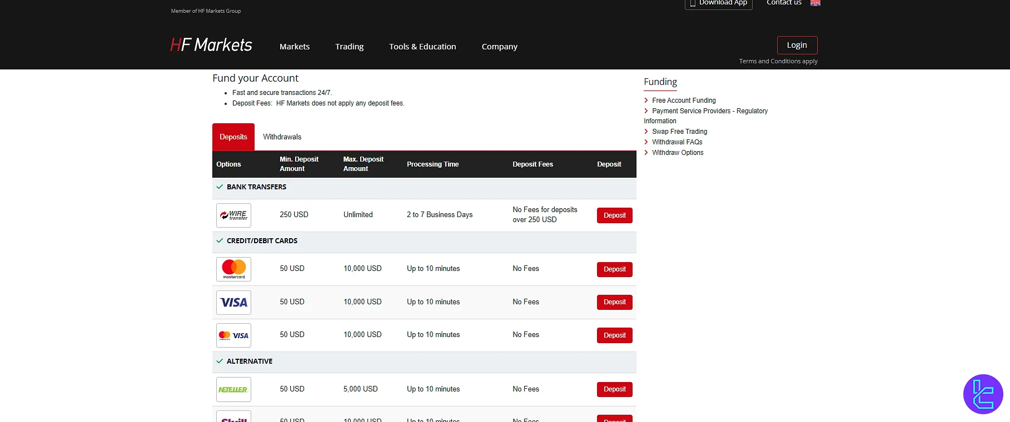Click the 5,000 USD Neteller max deposit

(x=360, y=389)
